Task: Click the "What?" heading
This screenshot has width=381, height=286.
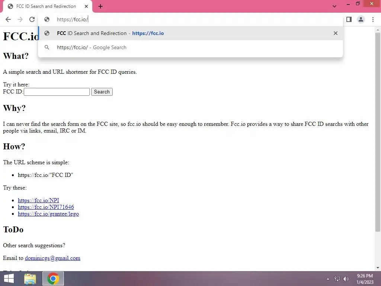Action: click(x=16, y=56)
